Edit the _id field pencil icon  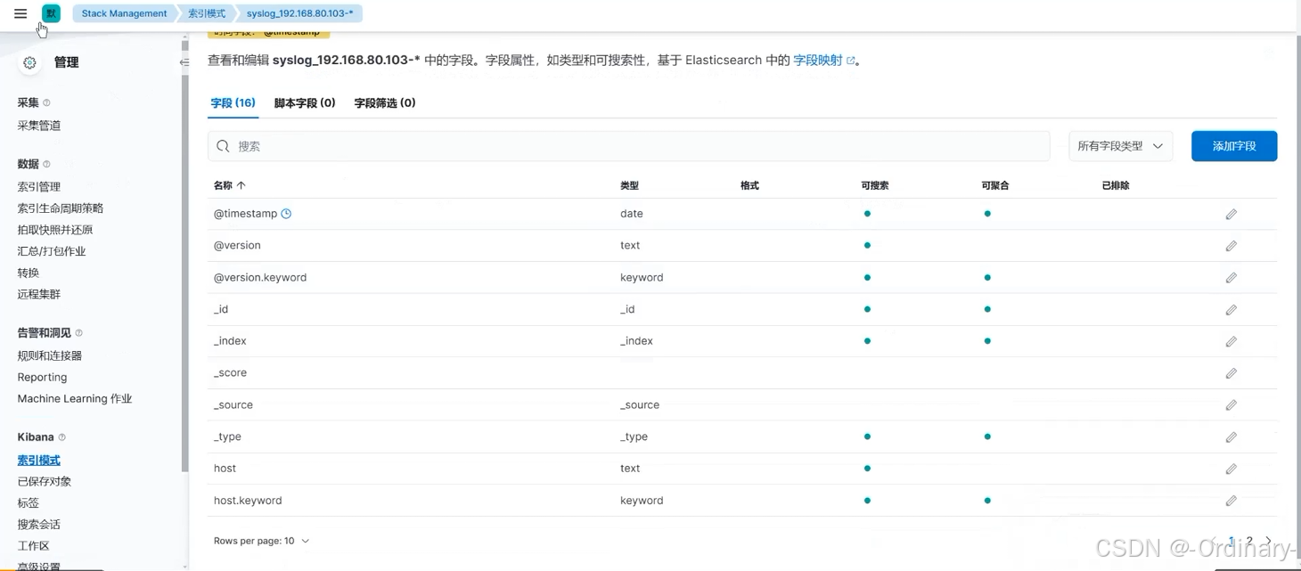tap(1231, 310)
